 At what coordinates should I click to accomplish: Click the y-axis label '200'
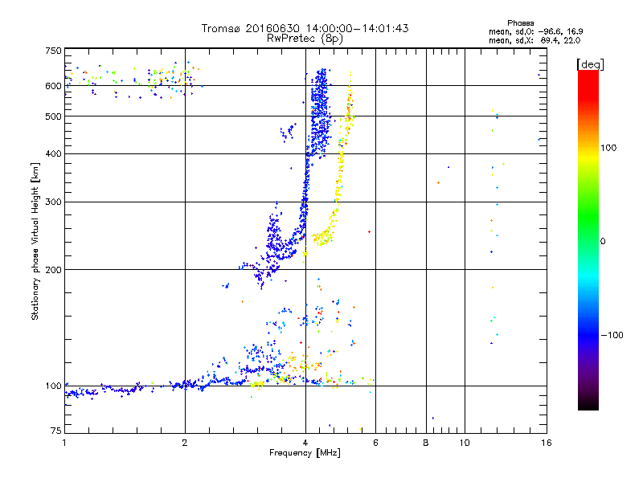pos(53,270)
